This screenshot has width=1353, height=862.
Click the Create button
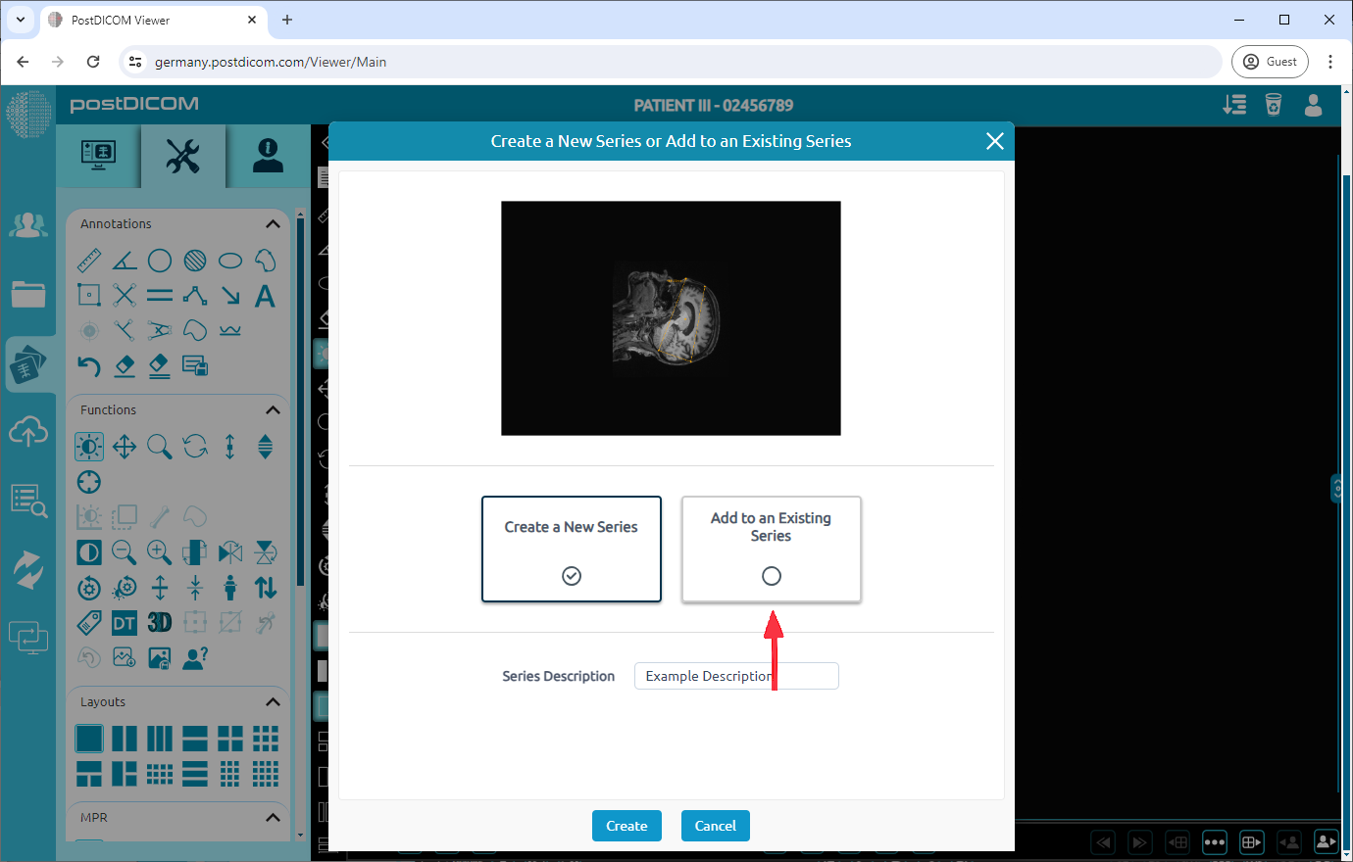(626, 826)
